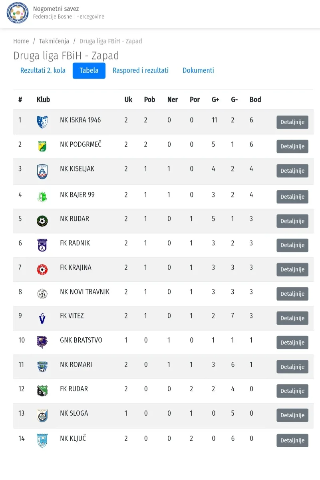Click the NK Podgrmeč club crest
This screenshot has width=320, height=480.
click(x=42, y=146)
